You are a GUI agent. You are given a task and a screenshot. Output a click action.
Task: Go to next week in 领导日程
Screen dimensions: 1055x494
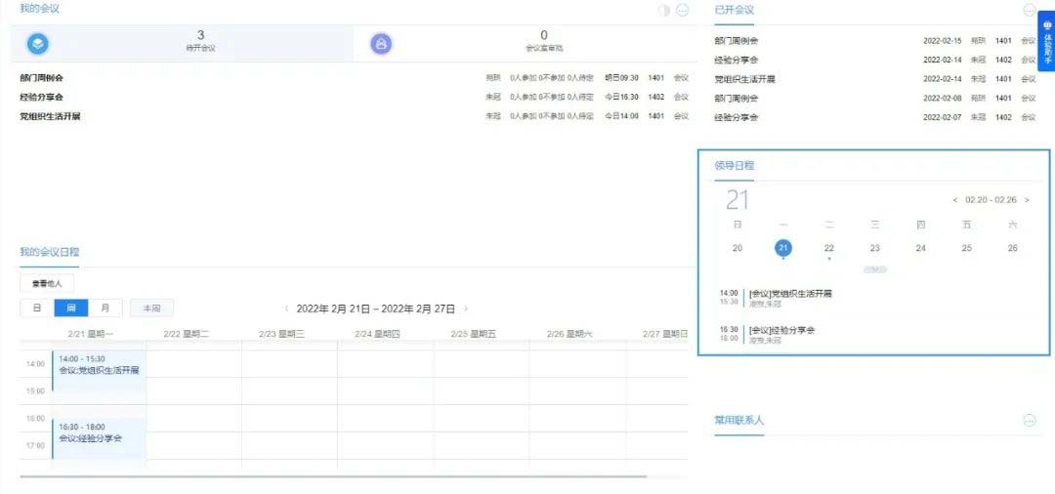1027,200
